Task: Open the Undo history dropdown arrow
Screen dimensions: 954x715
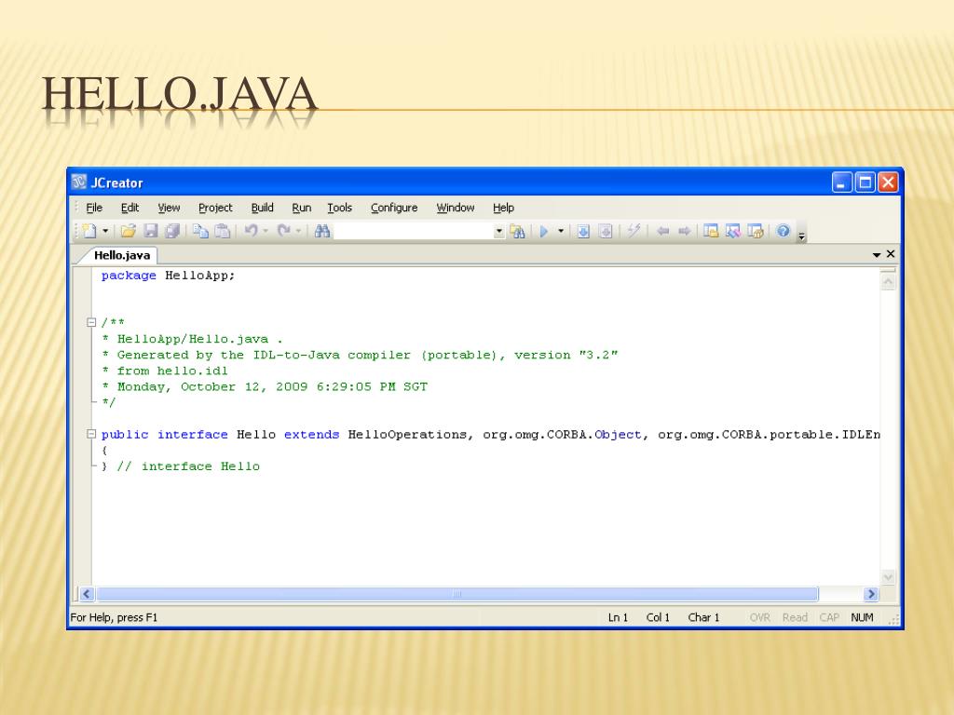Action: [266, 231]
